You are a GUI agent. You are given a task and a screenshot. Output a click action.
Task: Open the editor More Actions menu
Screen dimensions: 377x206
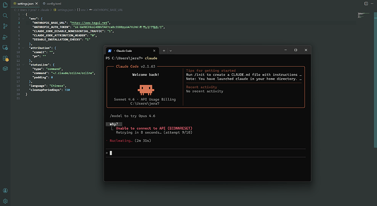372,4
